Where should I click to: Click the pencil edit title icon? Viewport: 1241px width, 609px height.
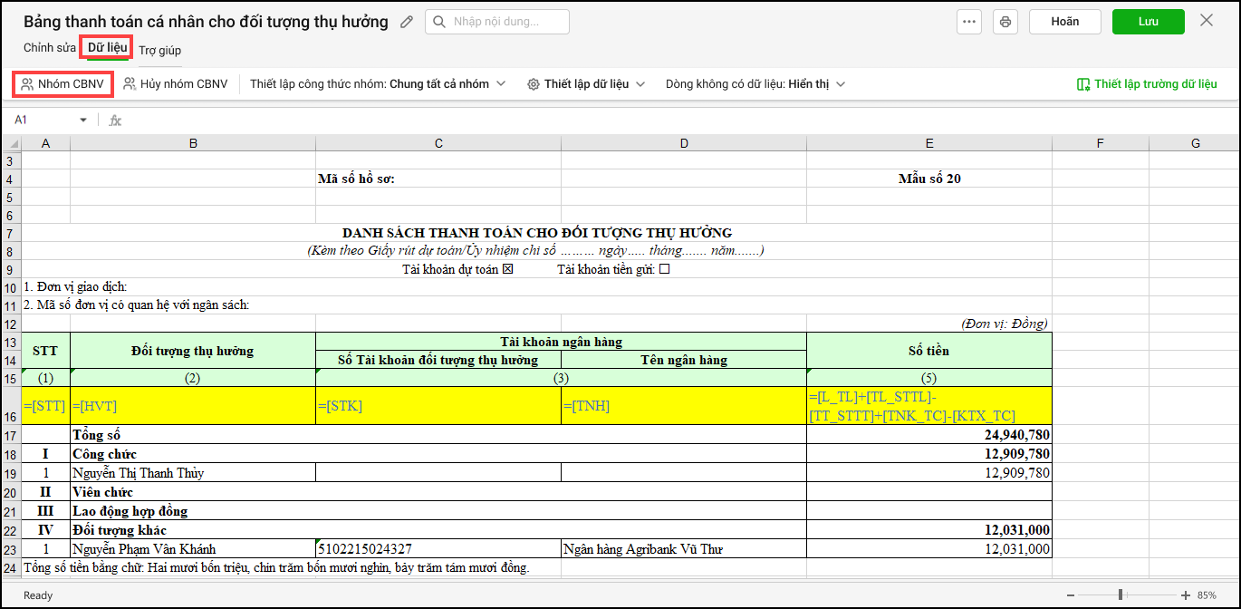(407, 22)
